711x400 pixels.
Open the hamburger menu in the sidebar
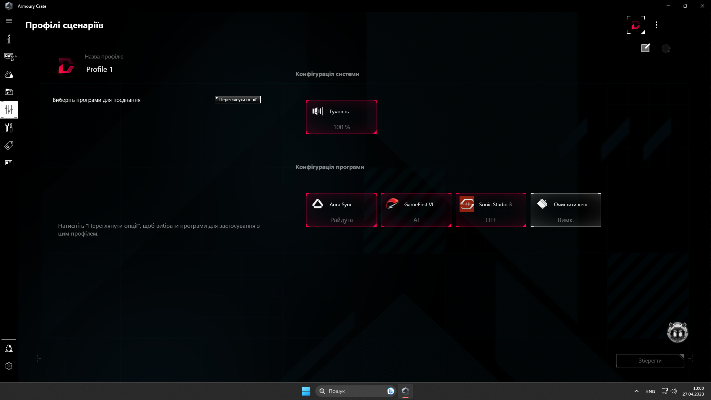pyautogui.click(x=9, y=21)
